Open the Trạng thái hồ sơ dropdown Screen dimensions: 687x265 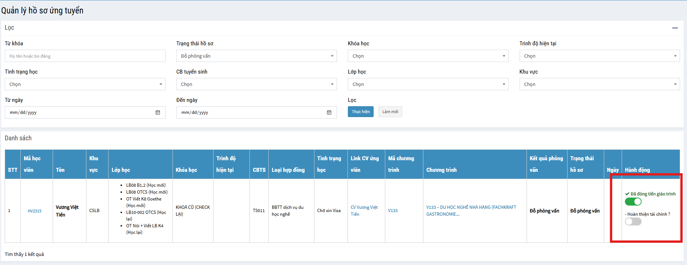[256, 56]
